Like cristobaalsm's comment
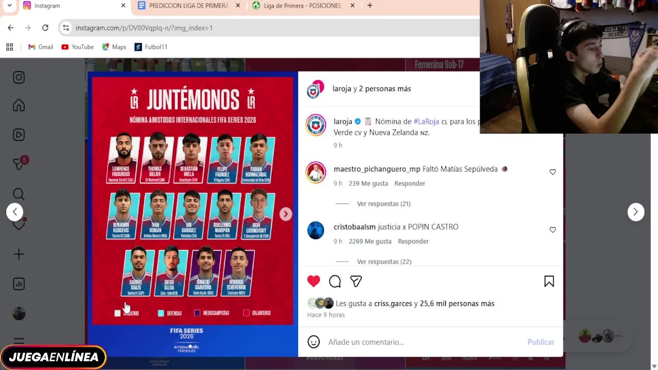658x370 pixels. point(553,230)
